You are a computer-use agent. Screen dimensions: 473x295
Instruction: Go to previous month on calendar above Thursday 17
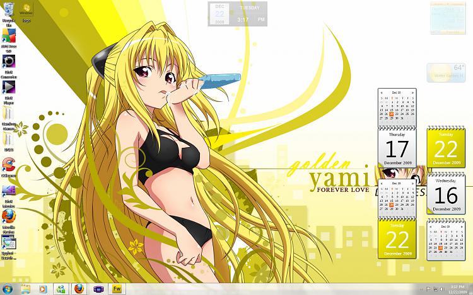(x=382, y=93)
